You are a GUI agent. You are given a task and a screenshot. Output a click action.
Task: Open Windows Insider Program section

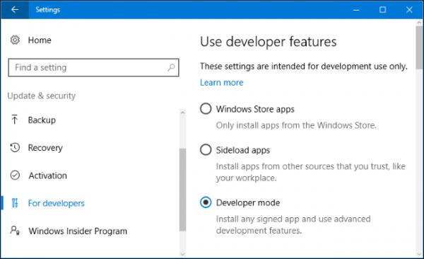(78, 231)
